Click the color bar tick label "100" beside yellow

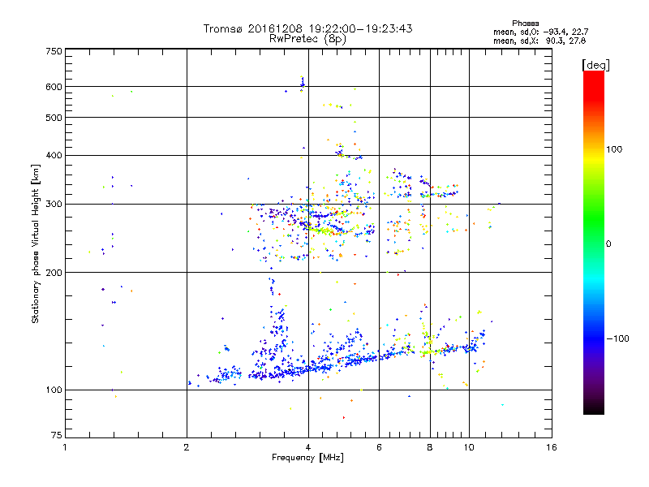coord(614,149)
